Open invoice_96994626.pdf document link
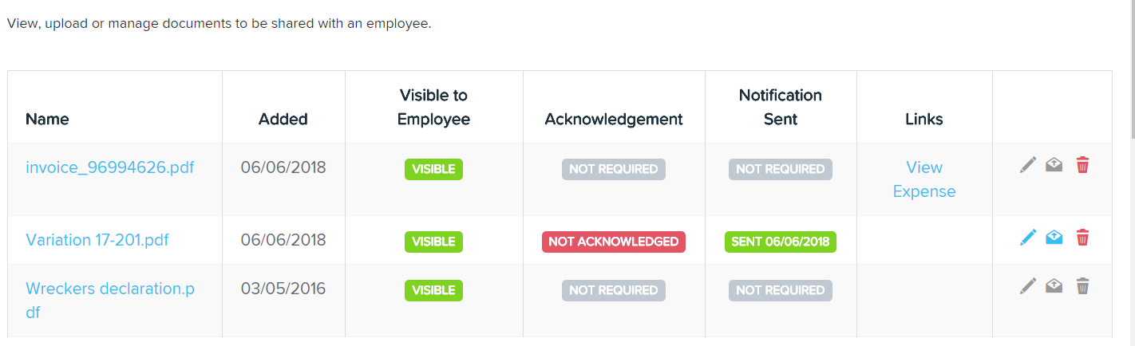 (x=110, y=168)
